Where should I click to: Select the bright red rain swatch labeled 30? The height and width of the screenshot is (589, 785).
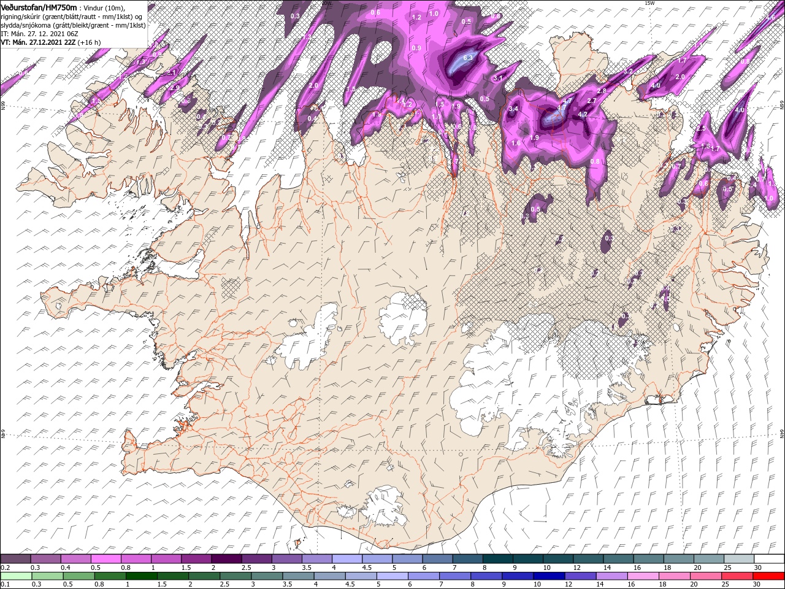769,576
